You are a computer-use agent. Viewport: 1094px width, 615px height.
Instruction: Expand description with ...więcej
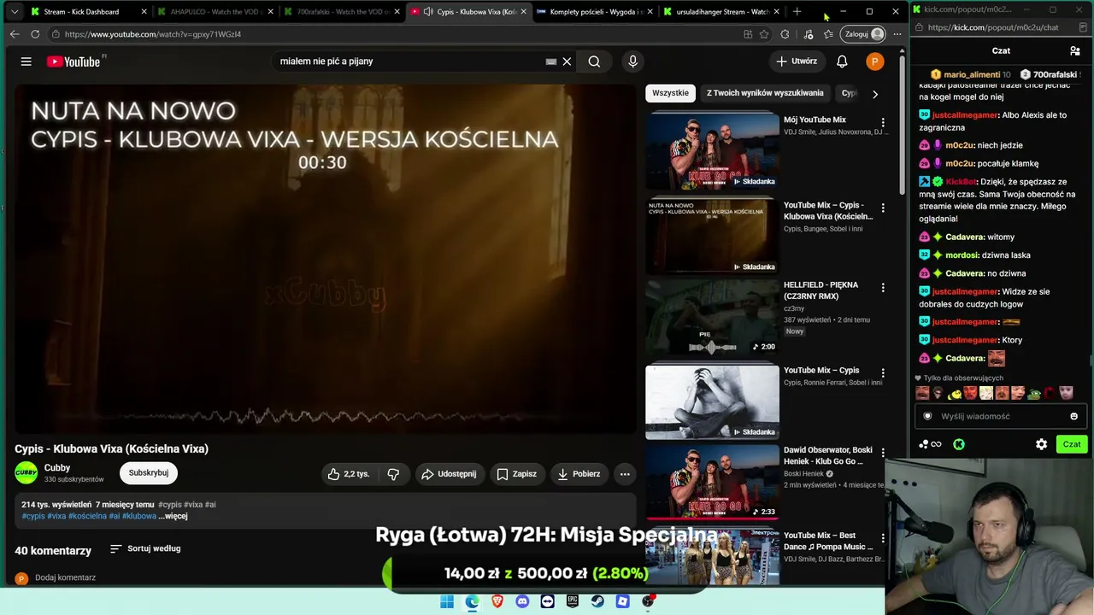pos(173,516)
